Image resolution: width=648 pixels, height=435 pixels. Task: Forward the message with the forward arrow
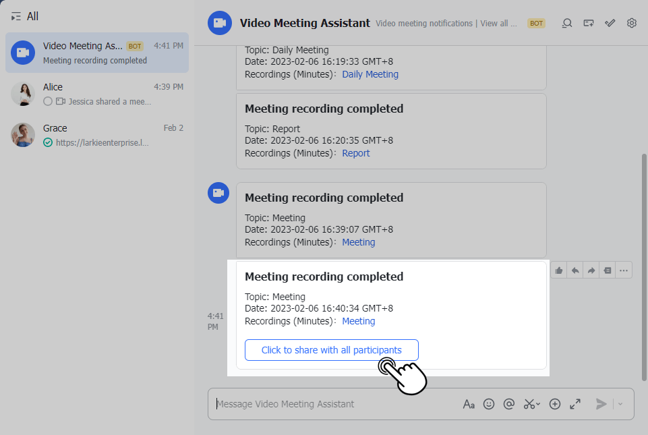tap(591, 270)
